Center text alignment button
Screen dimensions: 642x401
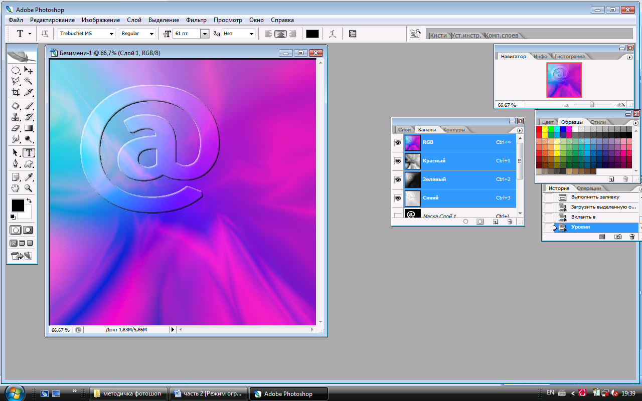[x=280, y=34]
